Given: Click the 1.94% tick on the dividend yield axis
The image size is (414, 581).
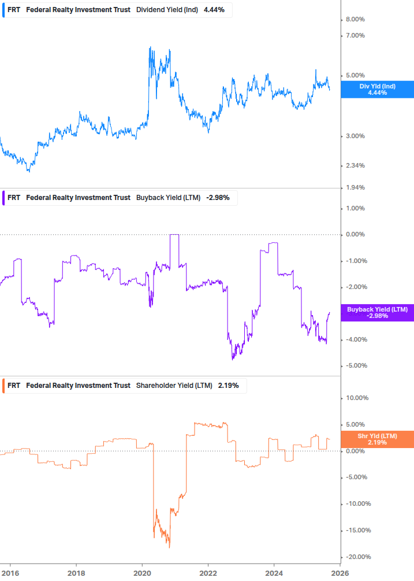Looking at the screenshot, I should 355,187.
